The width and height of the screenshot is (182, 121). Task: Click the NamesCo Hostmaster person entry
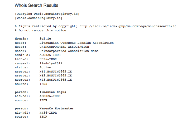point(56,108)
